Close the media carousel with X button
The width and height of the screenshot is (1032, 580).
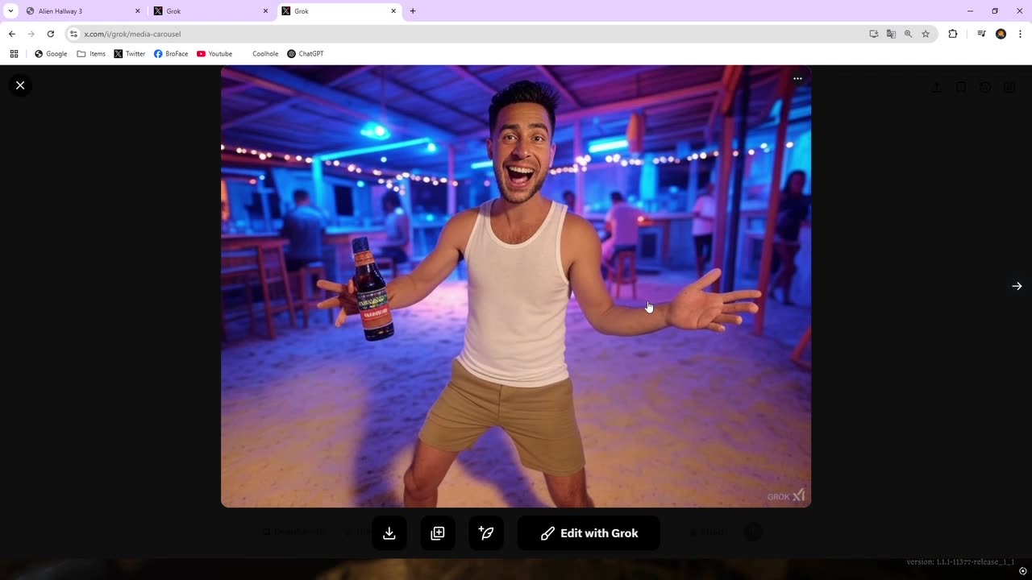coord(20,85)
